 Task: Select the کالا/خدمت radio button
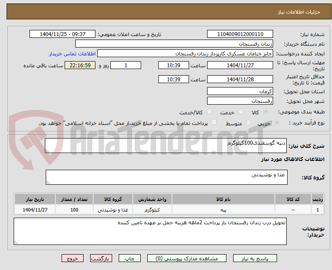pos(209,112)
